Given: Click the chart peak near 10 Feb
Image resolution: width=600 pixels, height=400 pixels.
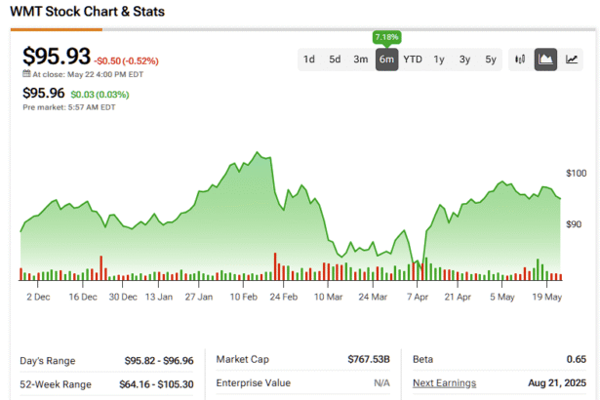Looking at the screenshot, I should 257,153.
